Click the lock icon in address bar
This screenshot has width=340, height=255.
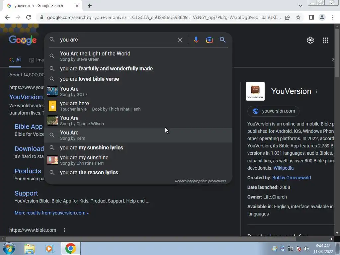pyautogui.click(x=42, y=17)
